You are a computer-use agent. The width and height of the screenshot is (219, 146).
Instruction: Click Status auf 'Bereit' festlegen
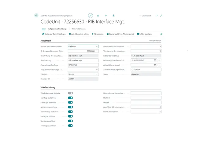[54, 34]
